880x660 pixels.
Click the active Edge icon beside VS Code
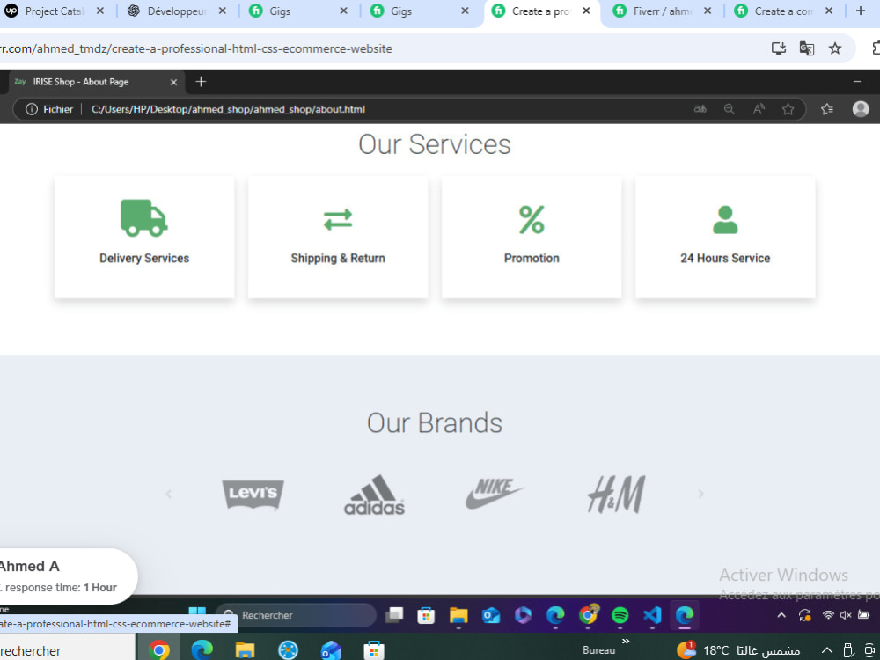(685, 615)
